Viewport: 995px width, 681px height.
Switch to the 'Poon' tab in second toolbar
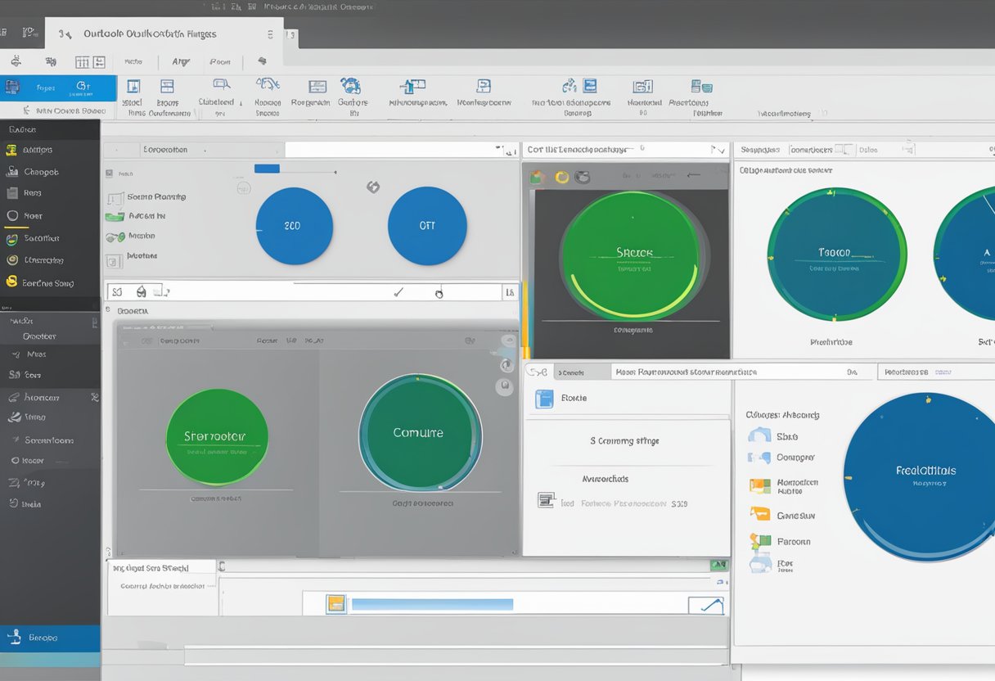pos(219,61)
